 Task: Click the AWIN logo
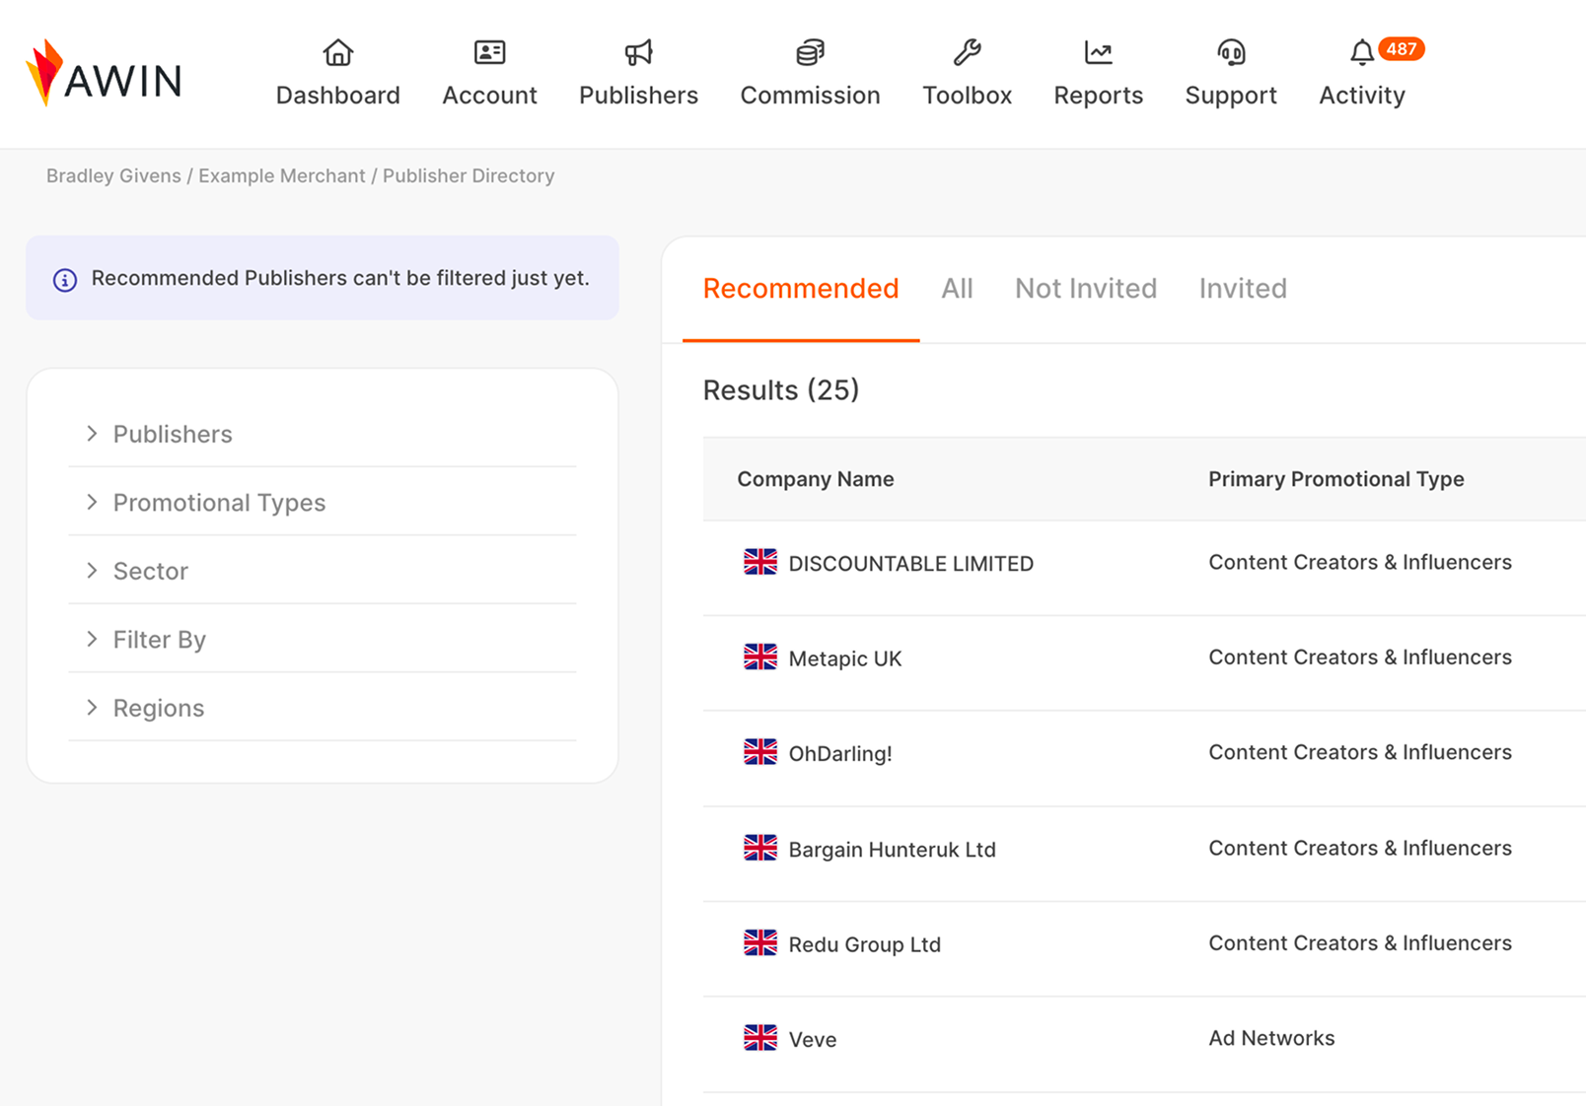point(104,74)
